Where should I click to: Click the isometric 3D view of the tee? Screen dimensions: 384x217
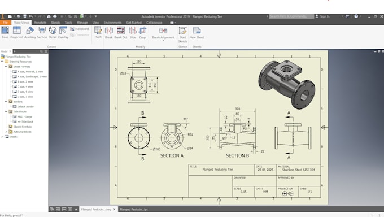point(287,84)
